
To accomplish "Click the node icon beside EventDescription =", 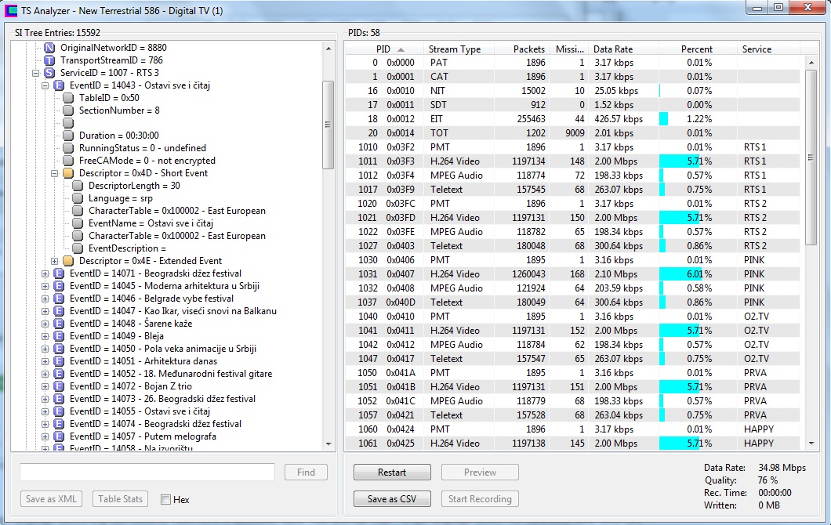I will pyautogui.click(x=78, y=248).
